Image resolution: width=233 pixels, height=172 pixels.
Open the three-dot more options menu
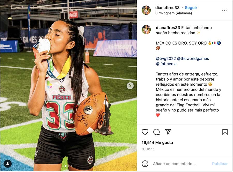coord(224,10)
